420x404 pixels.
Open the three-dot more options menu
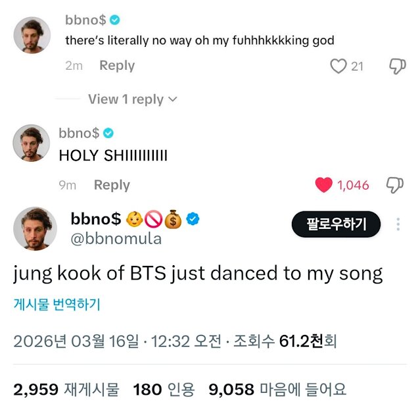click(x=398, y=225)
